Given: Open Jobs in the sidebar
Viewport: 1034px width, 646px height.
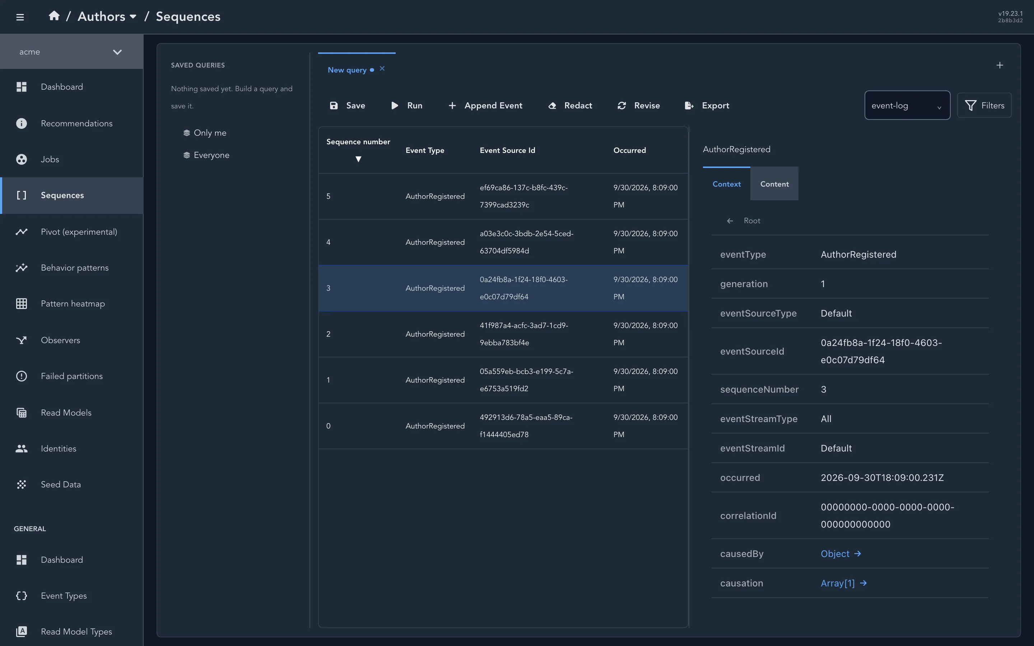Looking at the screenshot, I should pos(71,159).
